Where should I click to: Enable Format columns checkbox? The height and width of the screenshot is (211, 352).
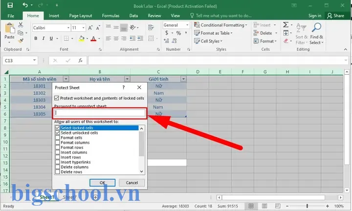pos(58,143)
